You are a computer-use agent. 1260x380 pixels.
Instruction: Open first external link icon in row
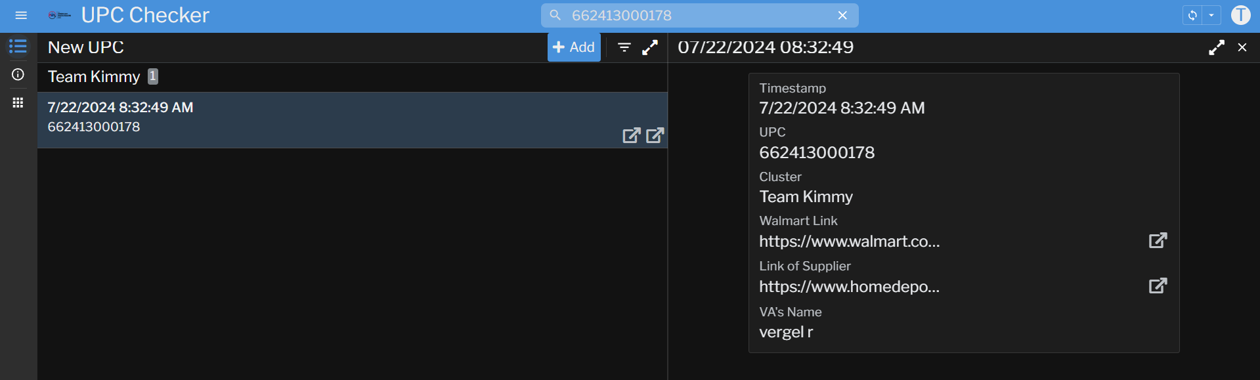coord(631,136)
